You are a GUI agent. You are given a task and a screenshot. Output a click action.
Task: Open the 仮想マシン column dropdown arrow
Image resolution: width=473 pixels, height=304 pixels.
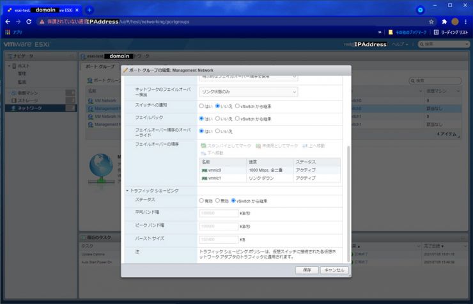point(458,91)
